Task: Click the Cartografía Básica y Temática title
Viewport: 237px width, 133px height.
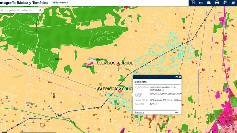Action: click(24, 3)
